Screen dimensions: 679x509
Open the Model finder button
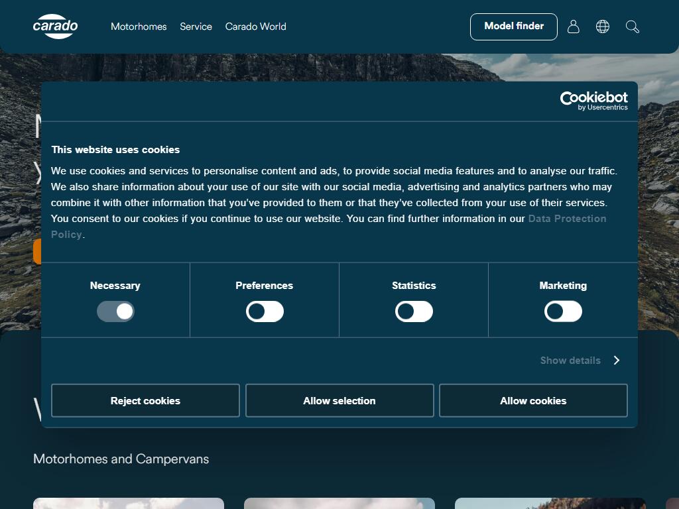click(x=514, y=27)
